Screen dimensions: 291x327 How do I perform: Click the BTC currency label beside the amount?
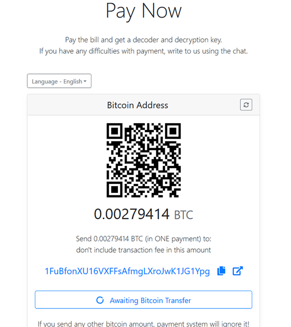pyautogui.click(x=184, y=215)
